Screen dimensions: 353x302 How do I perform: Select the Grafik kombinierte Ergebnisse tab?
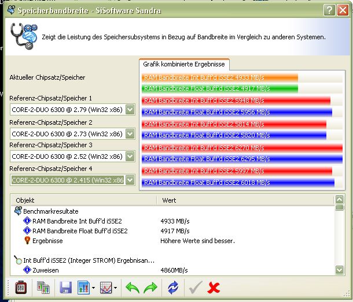pyautogui.click(x=184, y=64)
